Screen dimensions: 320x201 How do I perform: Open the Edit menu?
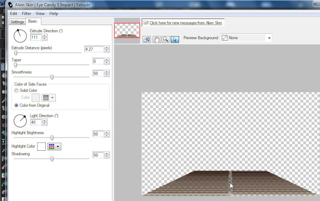(13, 13)
